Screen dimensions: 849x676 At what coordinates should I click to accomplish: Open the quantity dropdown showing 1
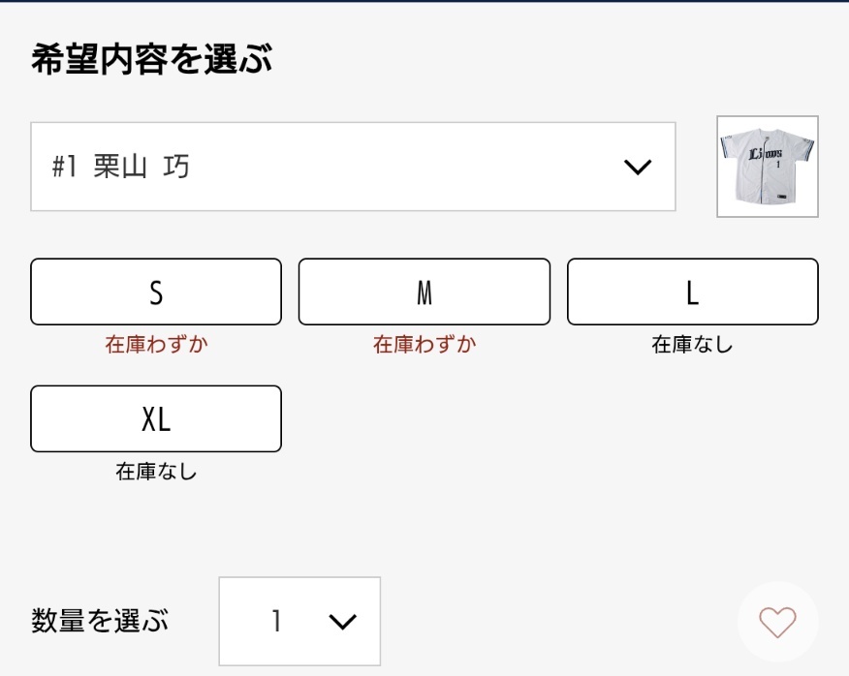[299, 622]
